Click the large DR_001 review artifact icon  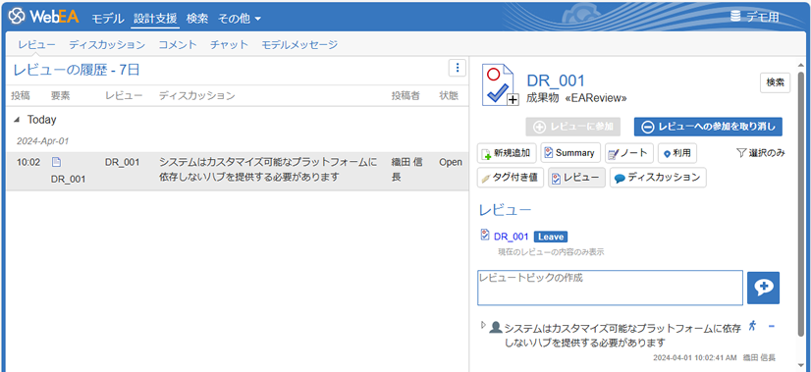pyautogui.click(x=500, y=85)
